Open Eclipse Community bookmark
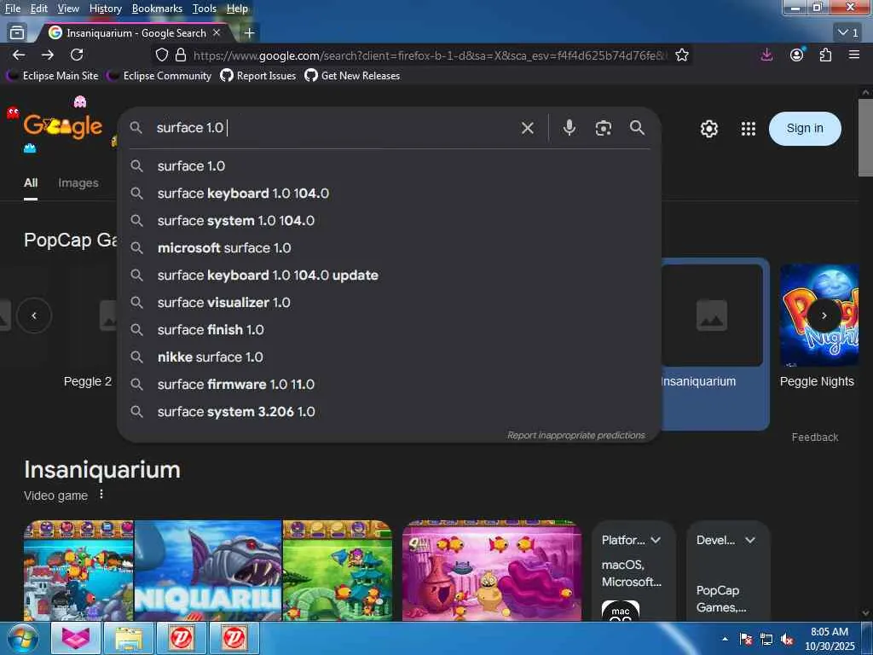This screenshot has height=655, width=873. point(159,76)
